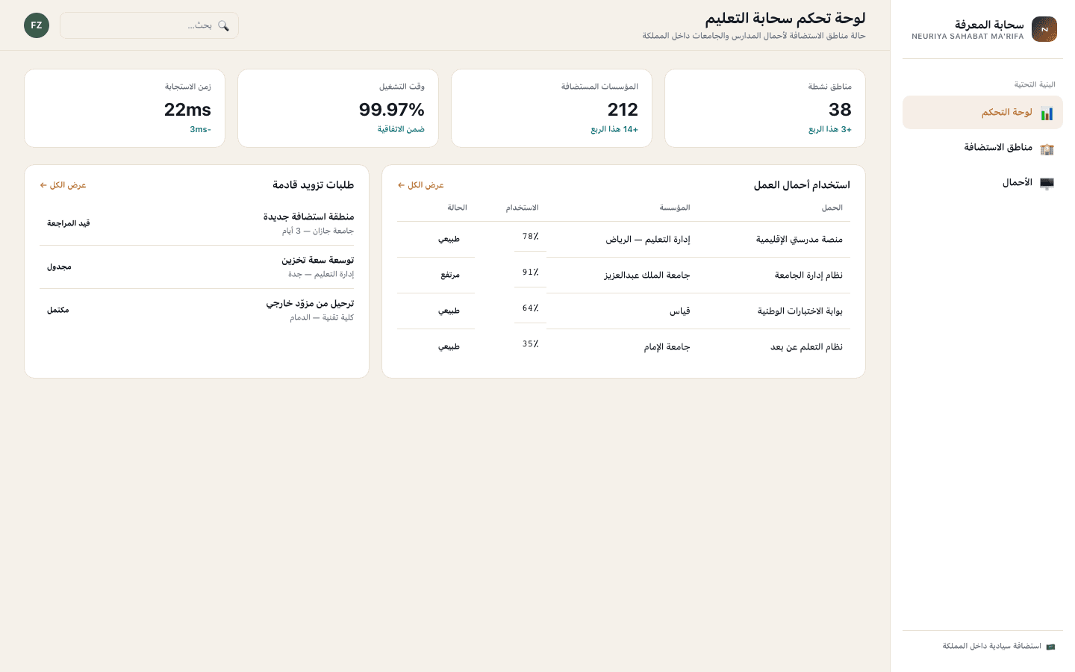Click the الأحمال monitor icon
This screenshot has height=672, width=1075.
[x=1047, y=184]
